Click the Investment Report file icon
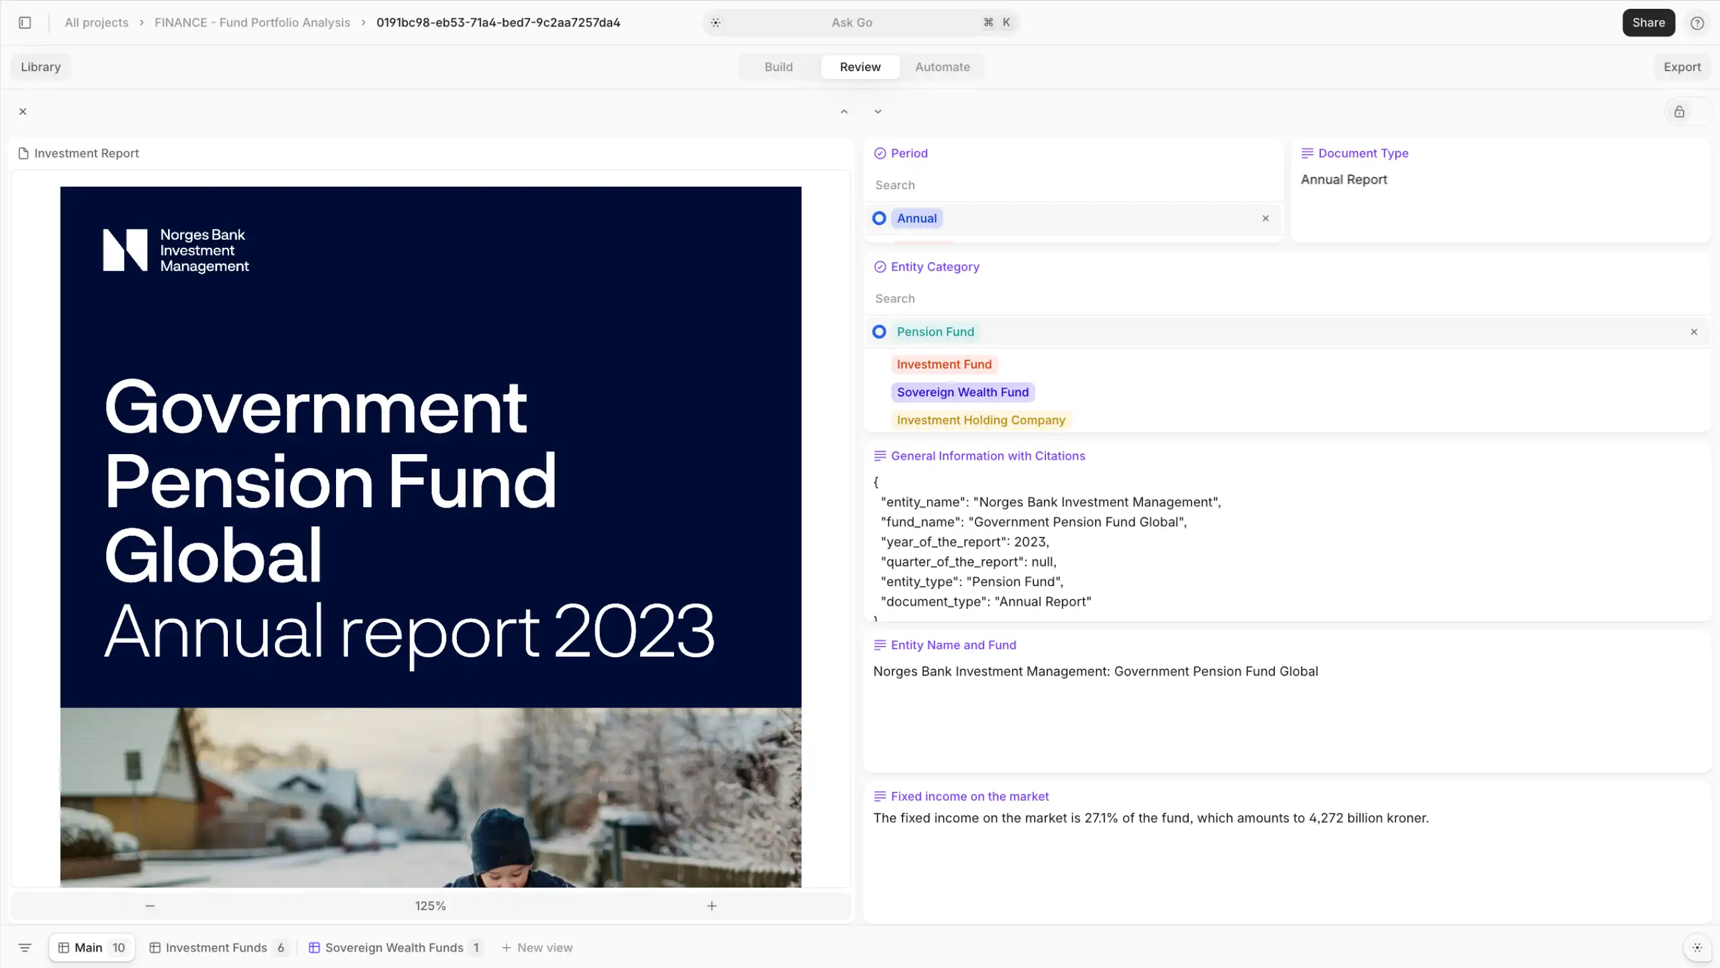The width and height of the screenshot is (1720, 968). point(23,153)
